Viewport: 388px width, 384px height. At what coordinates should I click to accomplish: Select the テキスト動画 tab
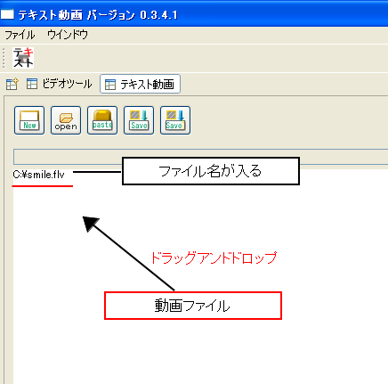tap(141, 84)
